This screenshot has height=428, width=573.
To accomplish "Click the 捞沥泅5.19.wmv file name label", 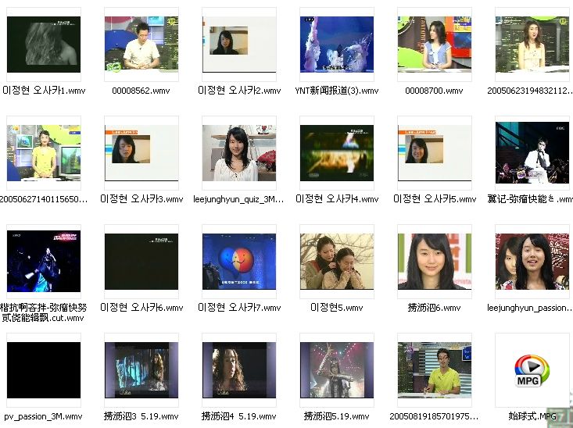I will click(337, 416).
